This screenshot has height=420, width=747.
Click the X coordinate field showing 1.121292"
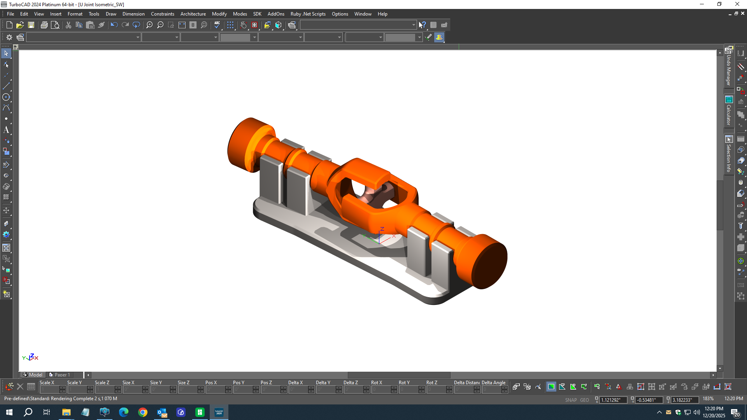613,400
